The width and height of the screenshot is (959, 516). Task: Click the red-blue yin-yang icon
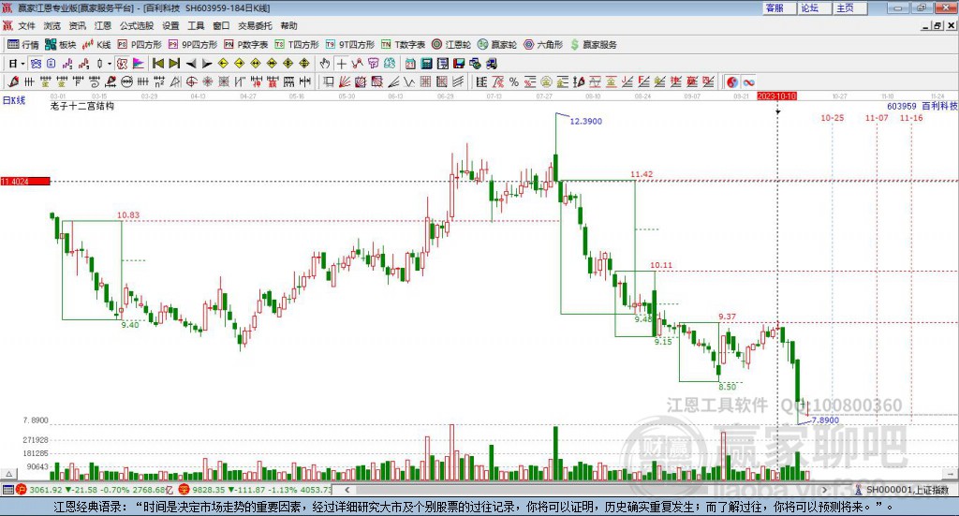tap(732, 81)
